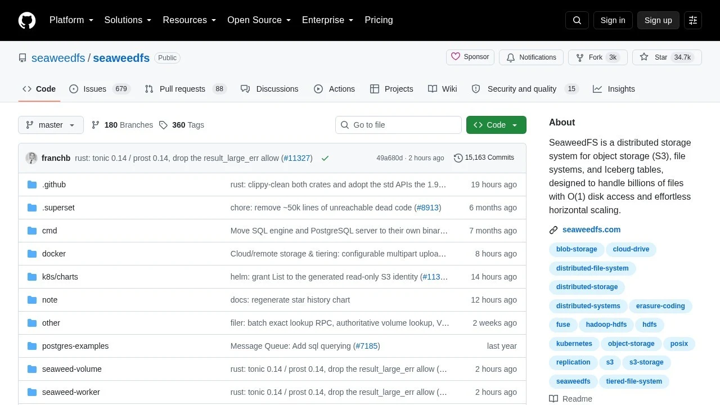Viewport: 720px width, 405px height.
Task: Open commit message 'docs: regenerate star history chart'
Action: tap(290, 300)
